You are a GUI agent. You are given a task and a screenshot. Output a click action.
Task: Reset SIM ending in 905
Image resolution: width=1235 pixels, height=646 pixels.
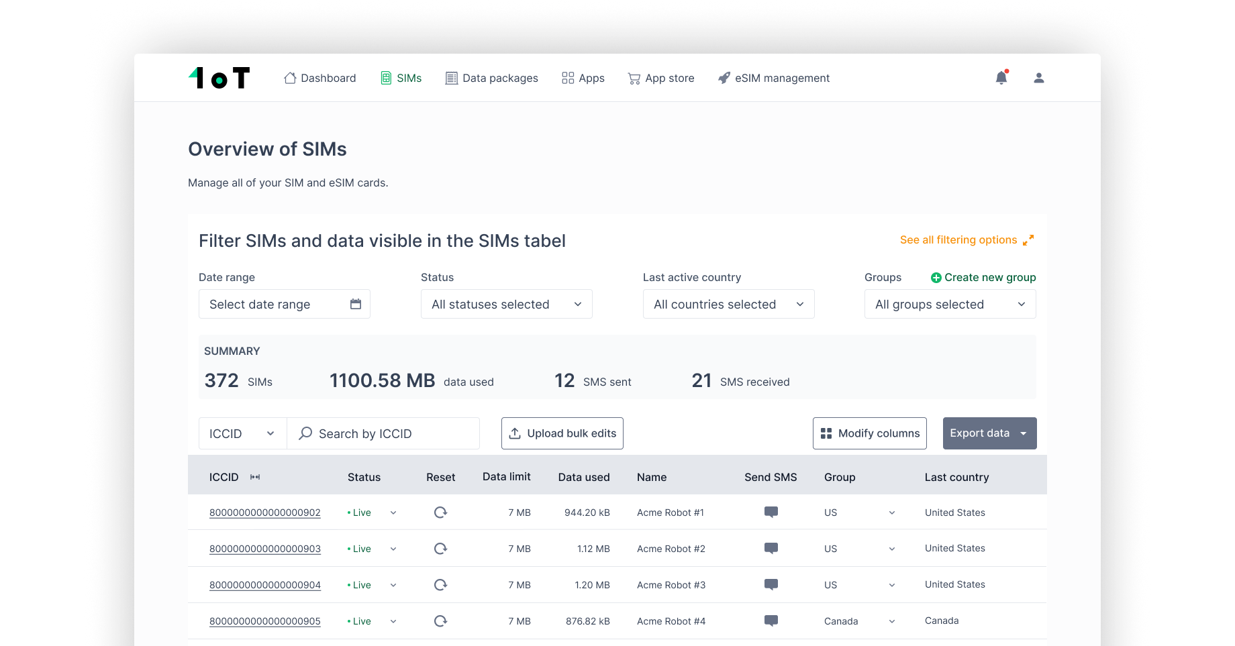click(440, 621)
